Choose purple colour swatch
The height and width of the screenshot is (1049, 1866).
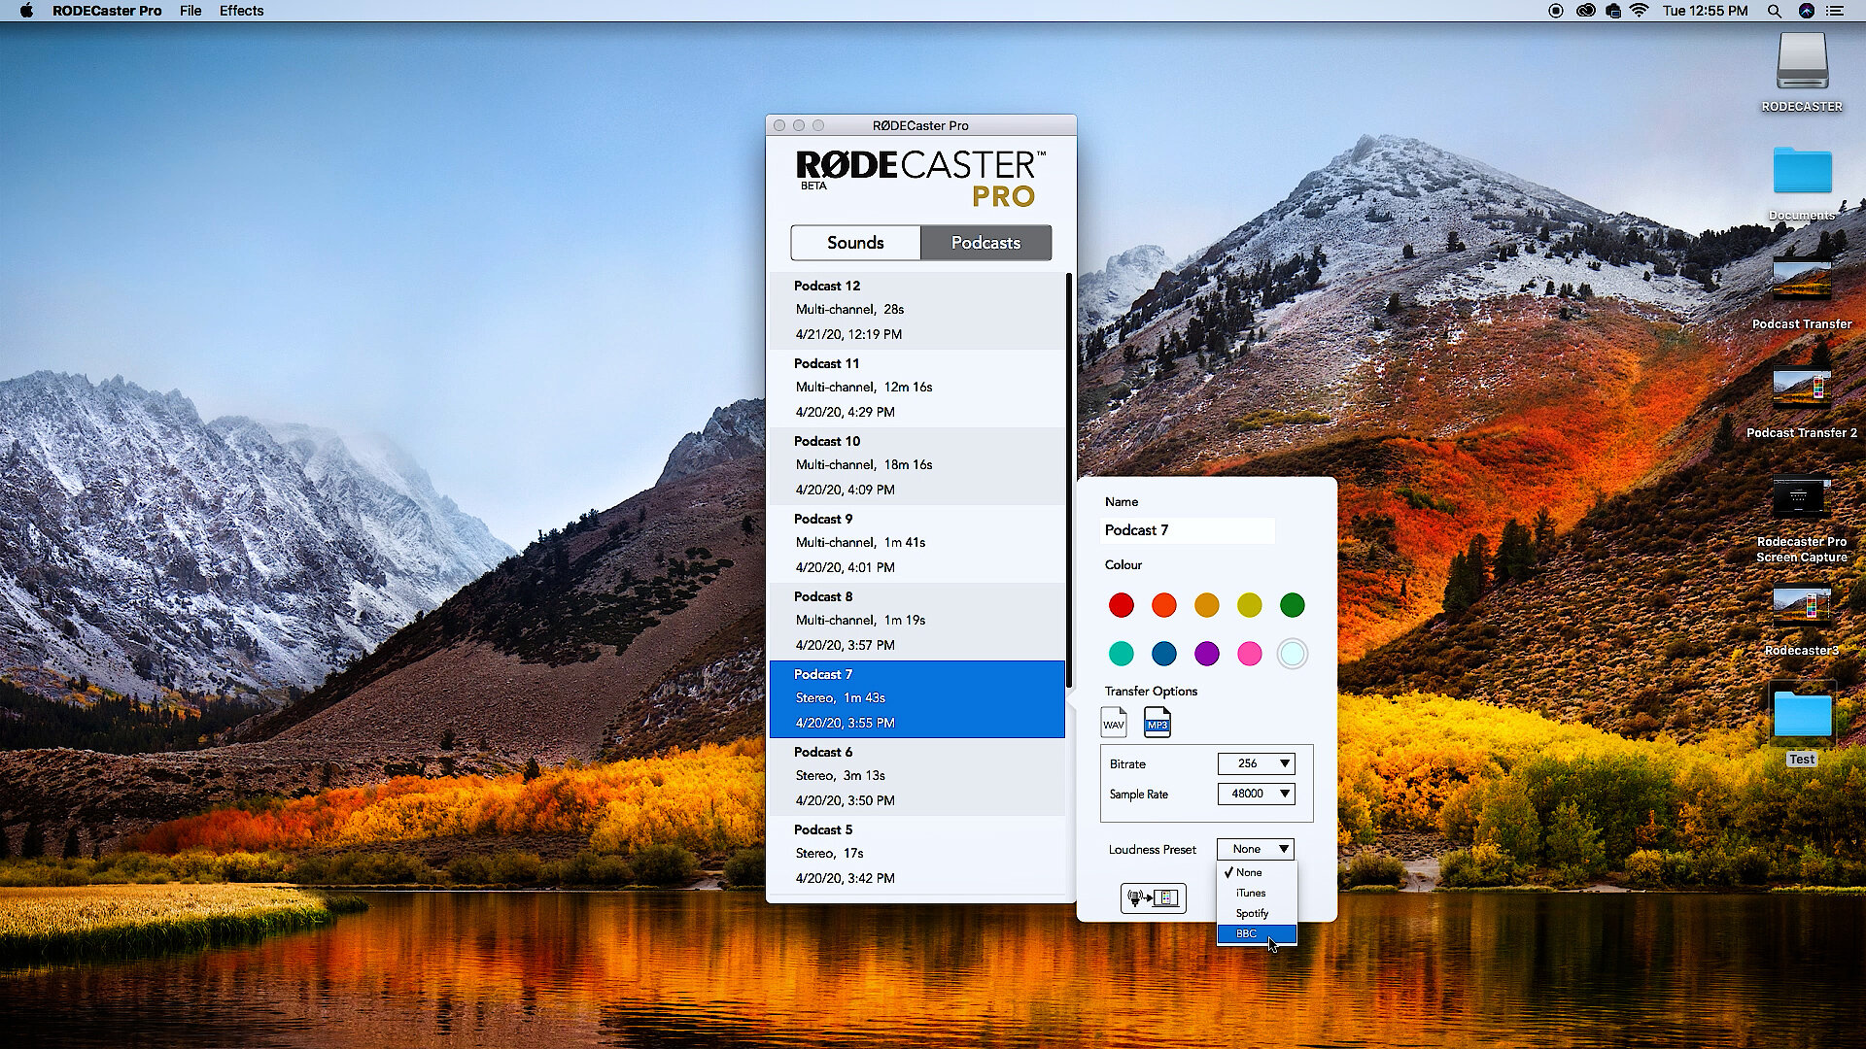tap(1207, 654)
